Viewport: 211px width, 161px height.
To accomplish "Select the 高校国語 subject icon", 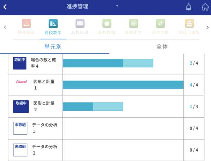I will click(80, 24).
